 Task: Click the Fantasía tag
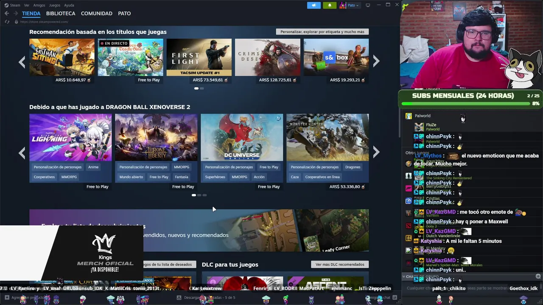[x=182, y=177]
